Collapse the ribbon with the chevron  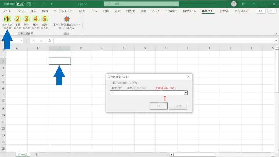click(276, 34)
